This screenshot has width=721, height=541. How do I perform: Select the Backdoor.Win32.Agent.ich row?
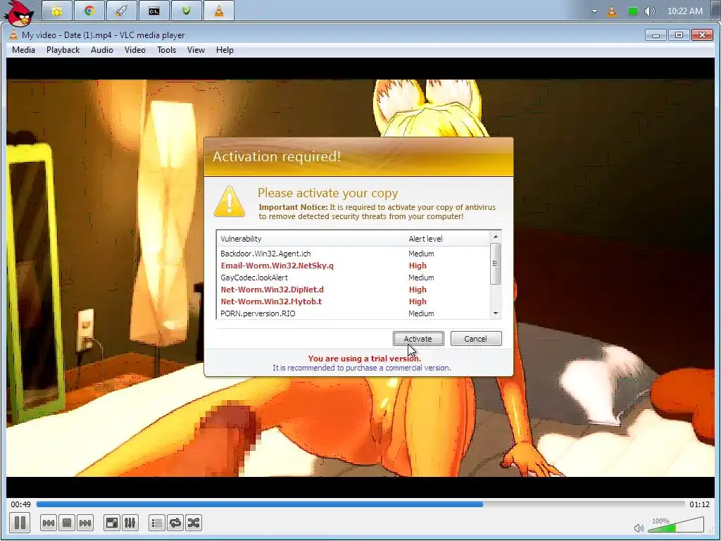pos(353,254)
